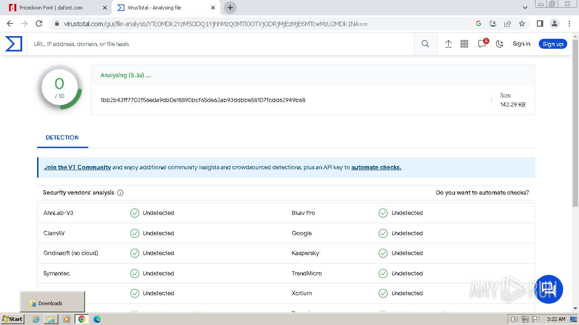The height and width of the screenshot is (325, 579).
Task: Open File Explorer from taskbar
Action: pyautogui.click(x=51, y=319)
